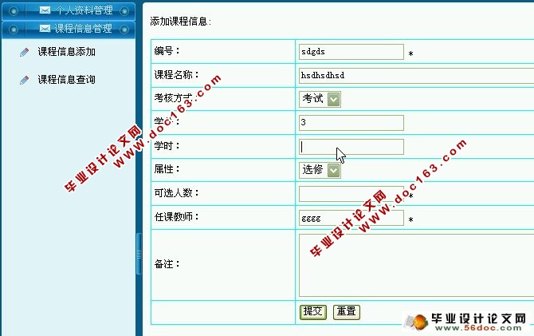Open 课程信息管理 menu section
This screenshot has height=336, width=534.
coord(68,29)
